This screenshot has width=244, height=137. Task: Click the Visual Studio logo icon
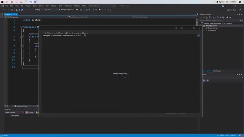[x=3, y=6]
